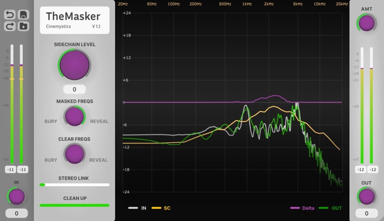The width and height of the screenshot is (384, 221).
Task: Click the OUT value field showing 0
Action: pyautogui.click(x=367, y=213)
